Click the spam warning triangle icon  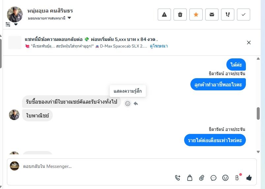point(164,15)
